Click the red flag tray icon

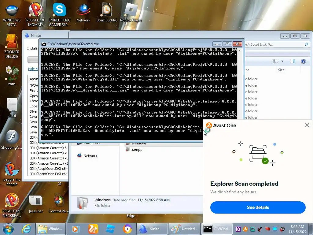pos(267,229)
